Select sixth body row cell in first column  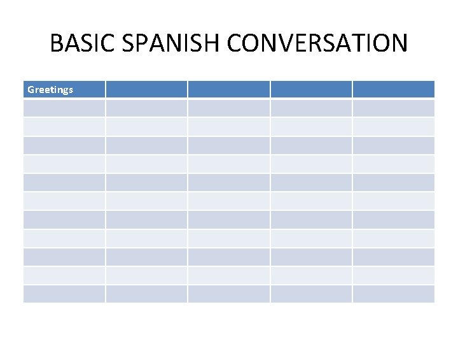coord(64,201)
